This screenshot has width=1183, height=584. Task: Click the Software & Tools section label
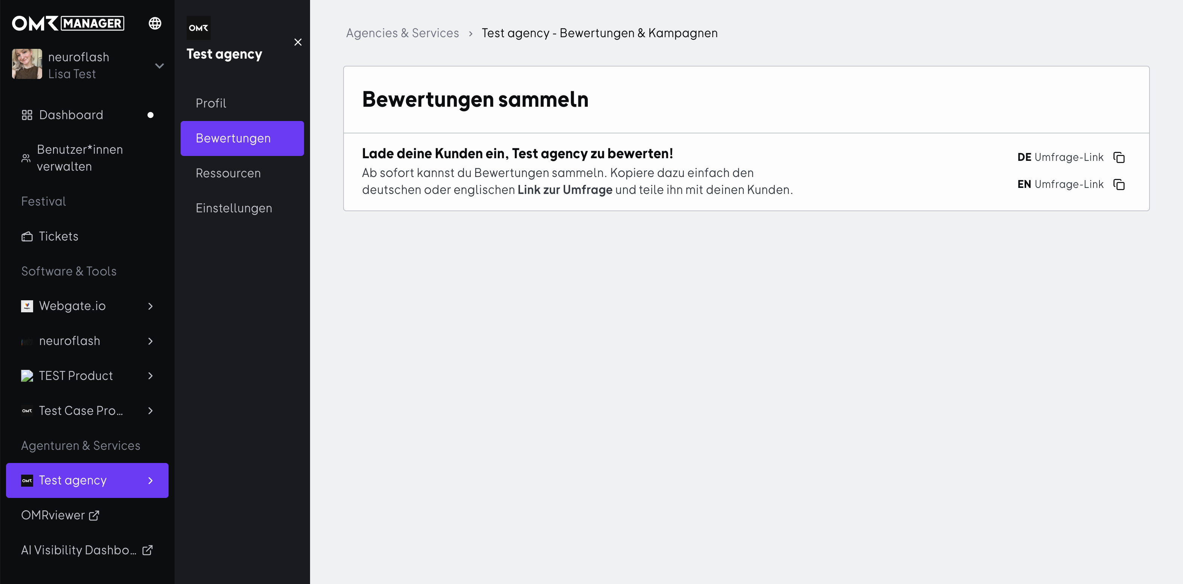coord(69,271)
